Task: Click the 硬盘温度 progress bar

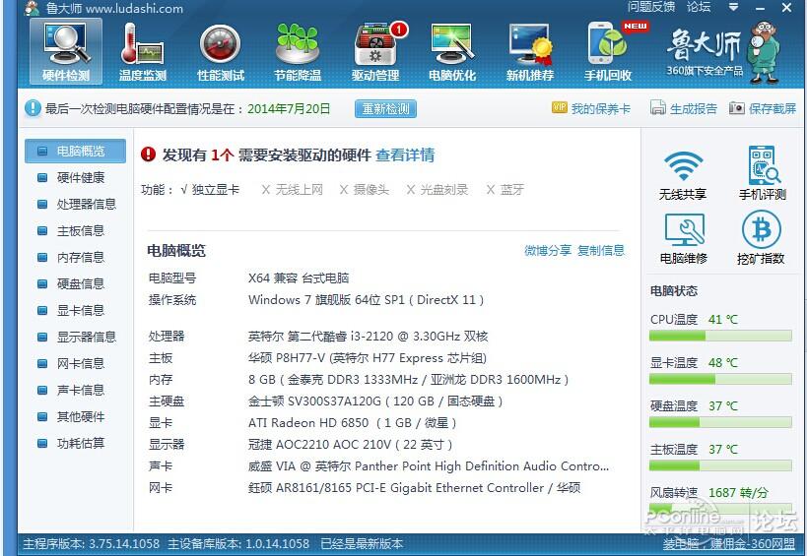Action: [720, 422]
